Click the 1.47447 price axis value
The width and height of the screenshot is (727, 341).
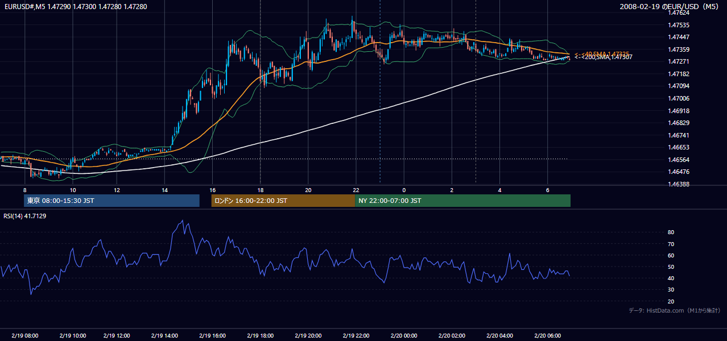(679, 37)
